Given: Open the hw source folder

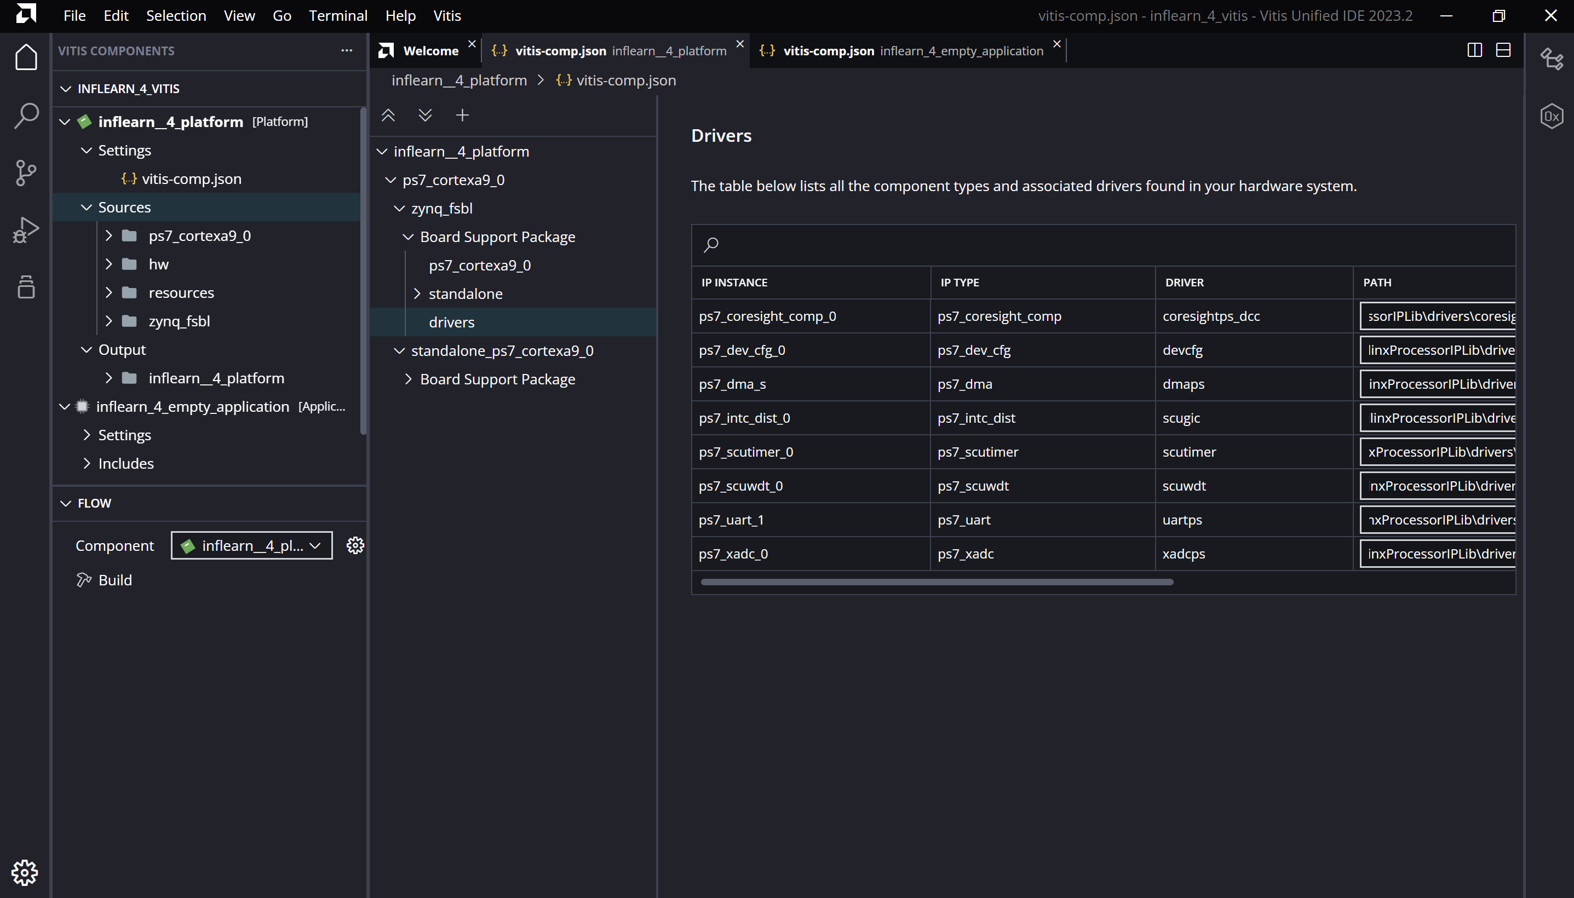Looking at the screenshot, I should [x=158, y=264].
